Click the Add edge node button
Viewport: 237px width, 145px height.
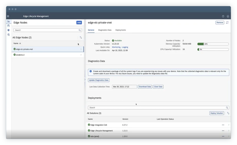79,23
